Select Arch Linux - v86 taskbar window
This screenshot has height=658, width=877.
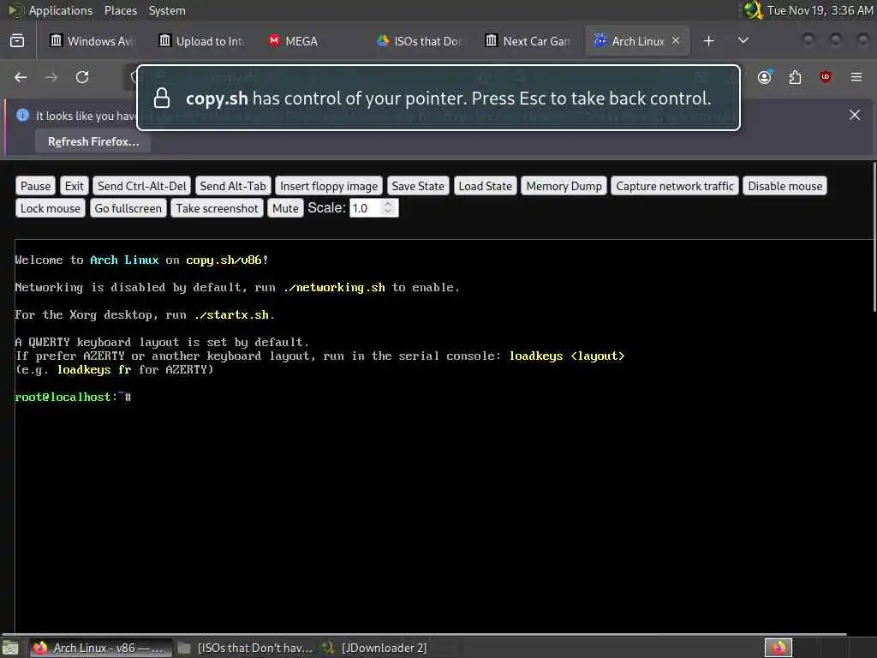(99, 648)
